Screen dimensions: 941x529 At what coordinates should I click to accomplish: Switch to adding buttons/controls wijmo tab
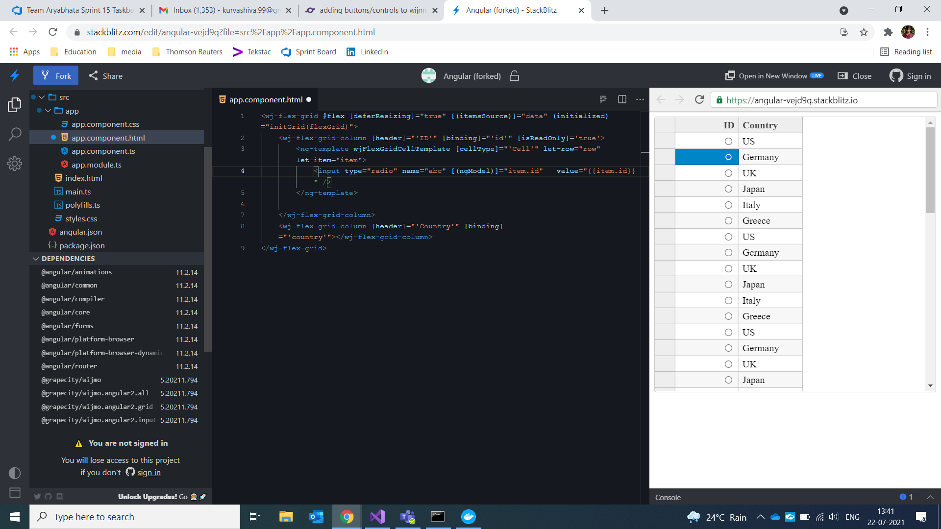click(x=371, y=10)
